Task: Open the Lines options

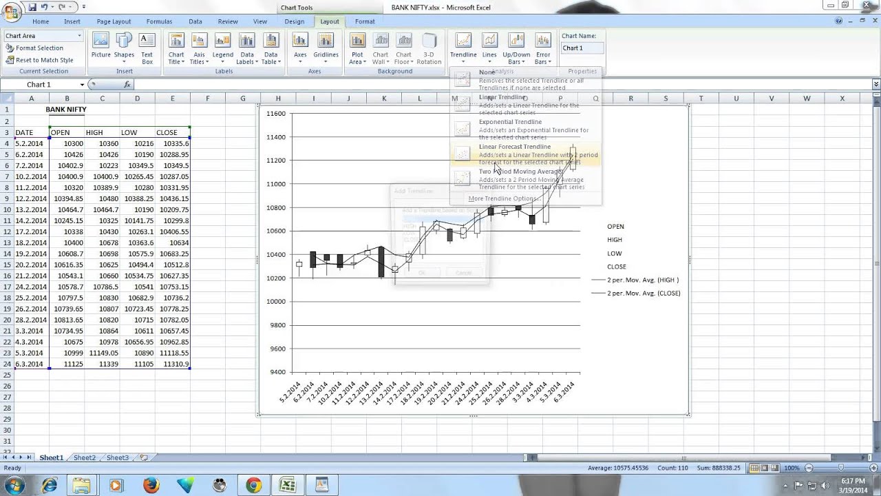Action: (x=489, y=48)
